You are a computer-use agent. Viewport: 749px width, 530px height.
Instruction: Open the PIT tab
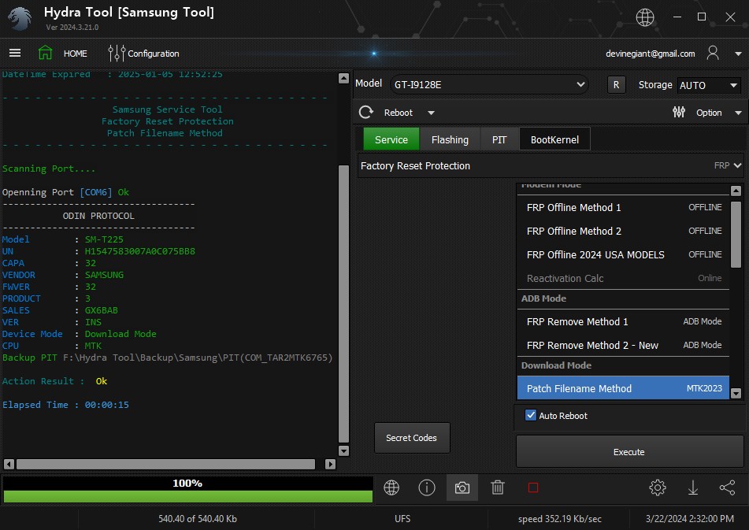pyautogui.click(x=499, y=139)
